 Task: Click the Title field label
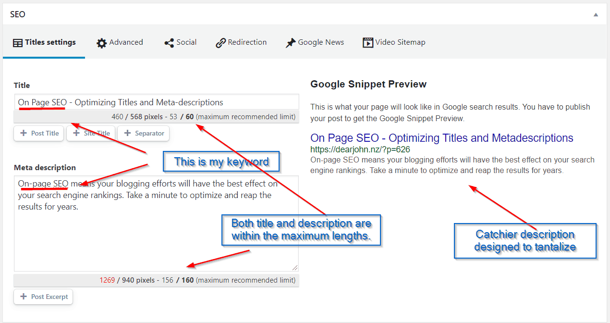coord(22,85)
